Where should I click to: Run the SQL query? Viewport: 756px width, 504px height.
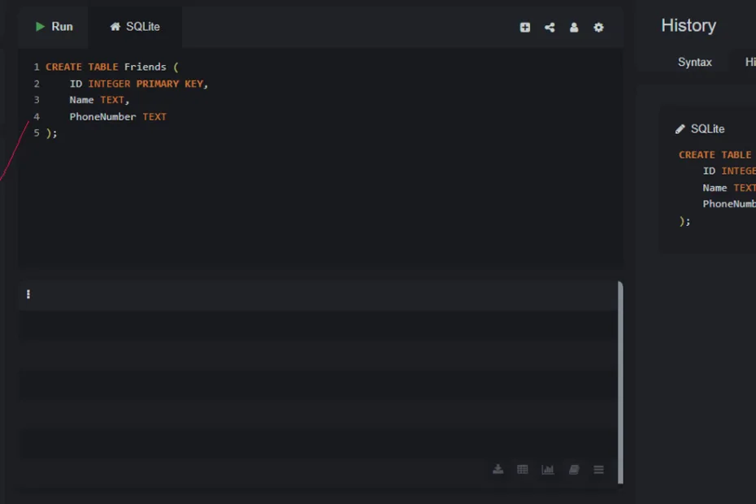coord(54,27)
